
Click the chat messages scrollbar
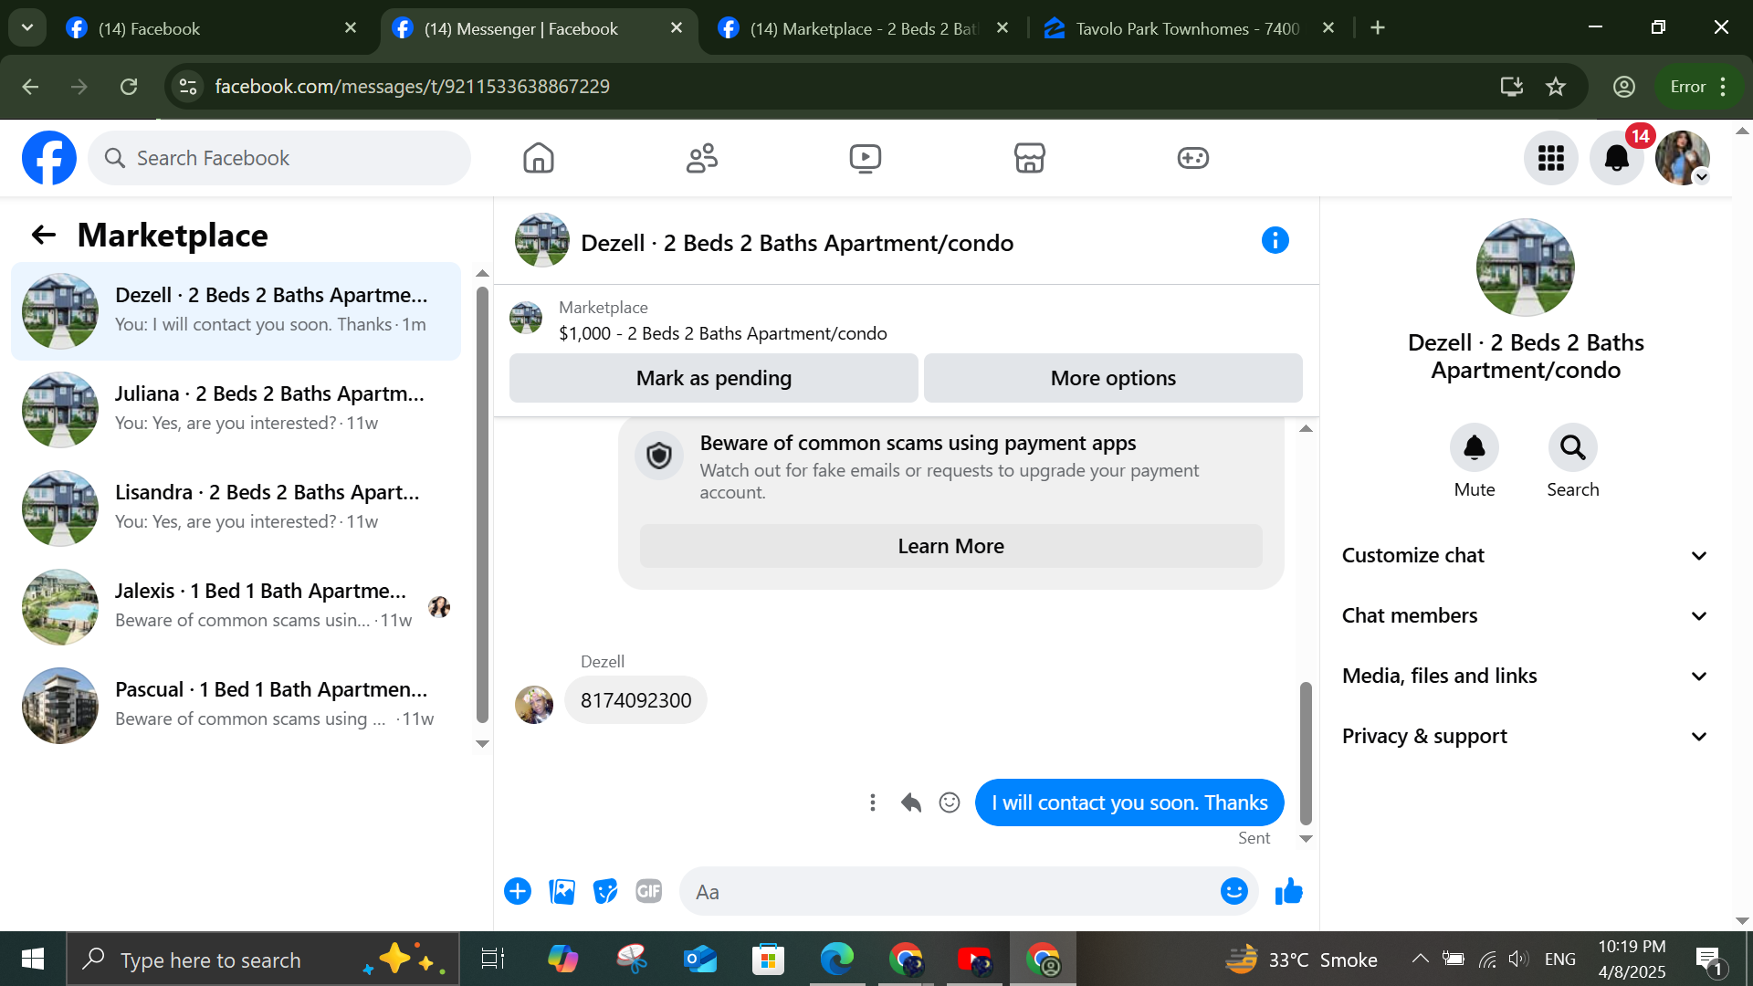coord(1306,751)
